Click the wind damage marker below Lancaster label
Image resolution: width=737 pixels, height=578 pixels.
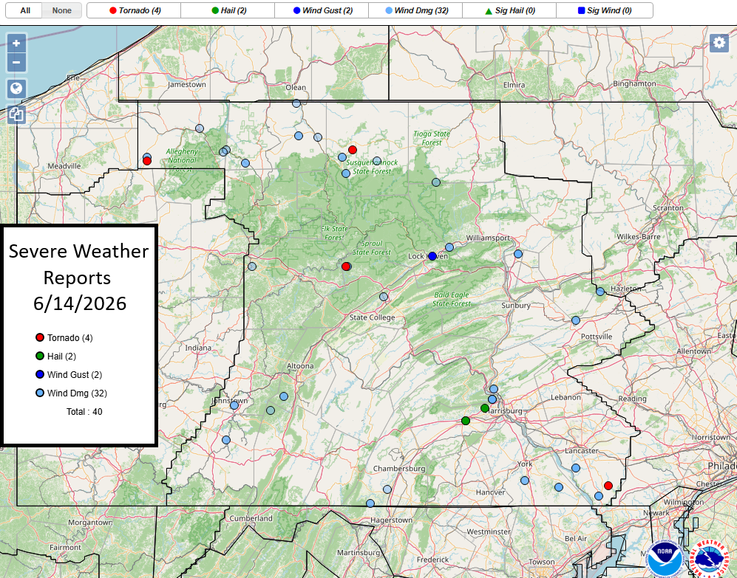576,468
